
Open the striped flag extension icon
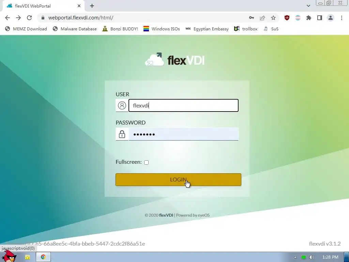click(298, 18)
